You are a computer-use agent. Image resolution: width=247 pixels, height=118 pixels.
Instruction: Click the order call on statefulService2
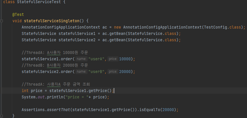tap(66, 72)
